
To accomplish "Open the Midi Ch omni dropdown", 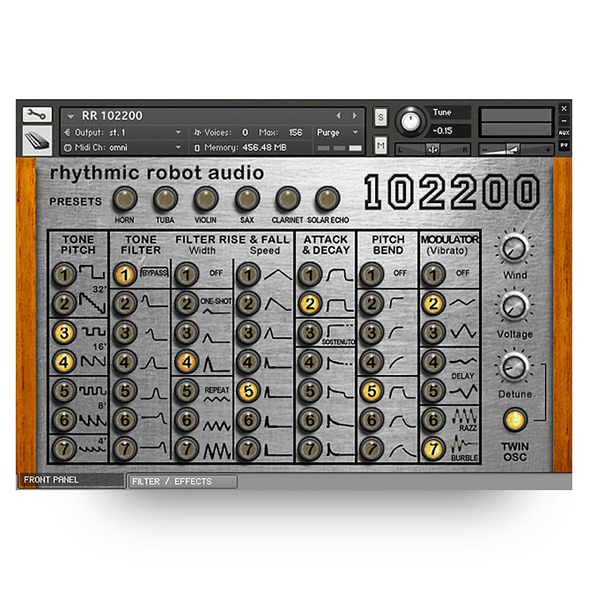I will (x=123, y=148).
